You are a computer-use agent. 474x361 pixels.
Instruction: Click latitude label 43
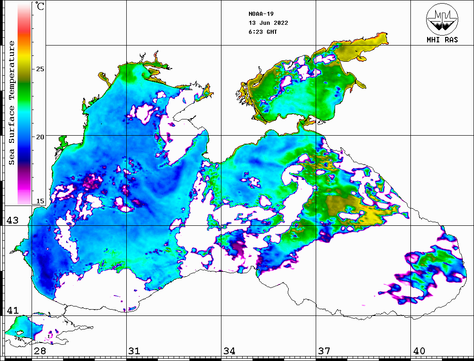13,220
